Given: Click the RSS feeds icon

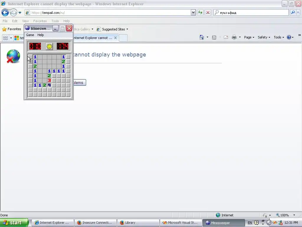Looking at the screenshot, I should click(x=214, y=38).
